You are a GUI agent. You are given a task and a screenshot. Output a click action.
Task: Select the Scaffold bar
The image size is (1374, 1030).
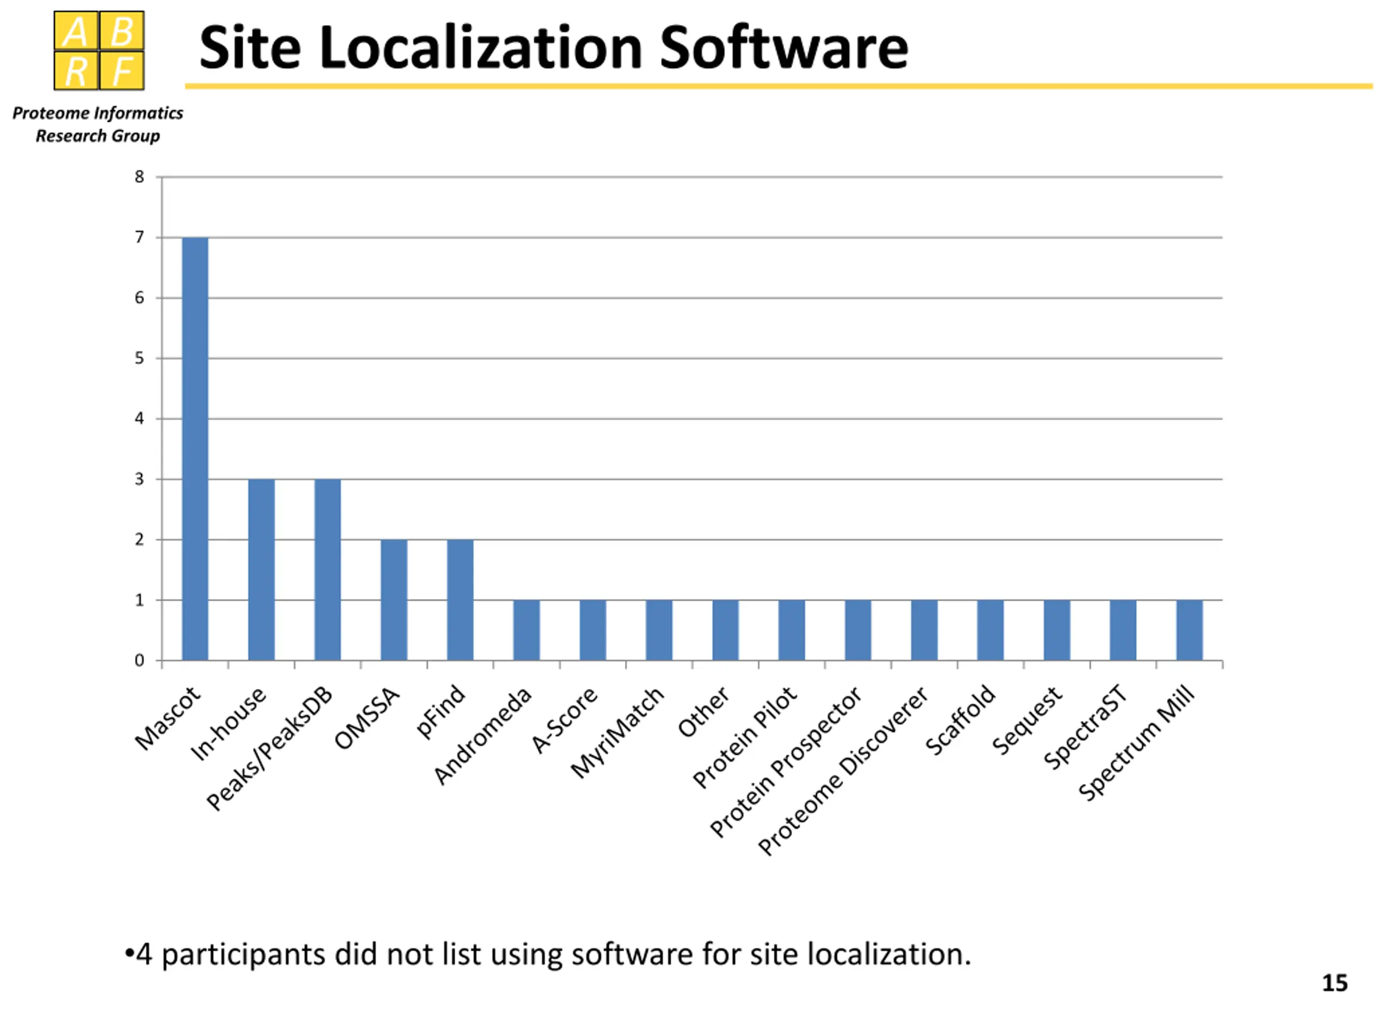point(991,630)
